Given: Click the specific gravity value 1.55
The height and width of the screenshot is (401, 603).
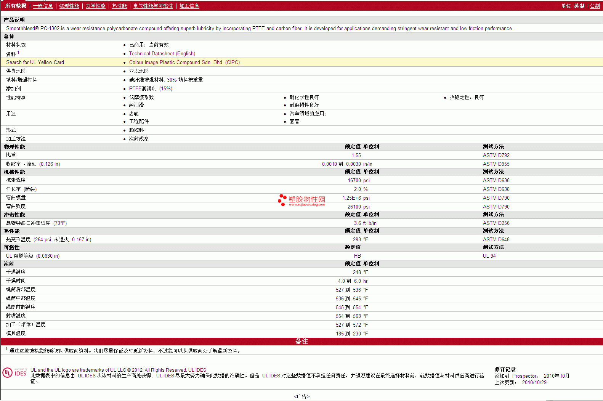Looking at the screenshot, I should click(x=356, y=156).
